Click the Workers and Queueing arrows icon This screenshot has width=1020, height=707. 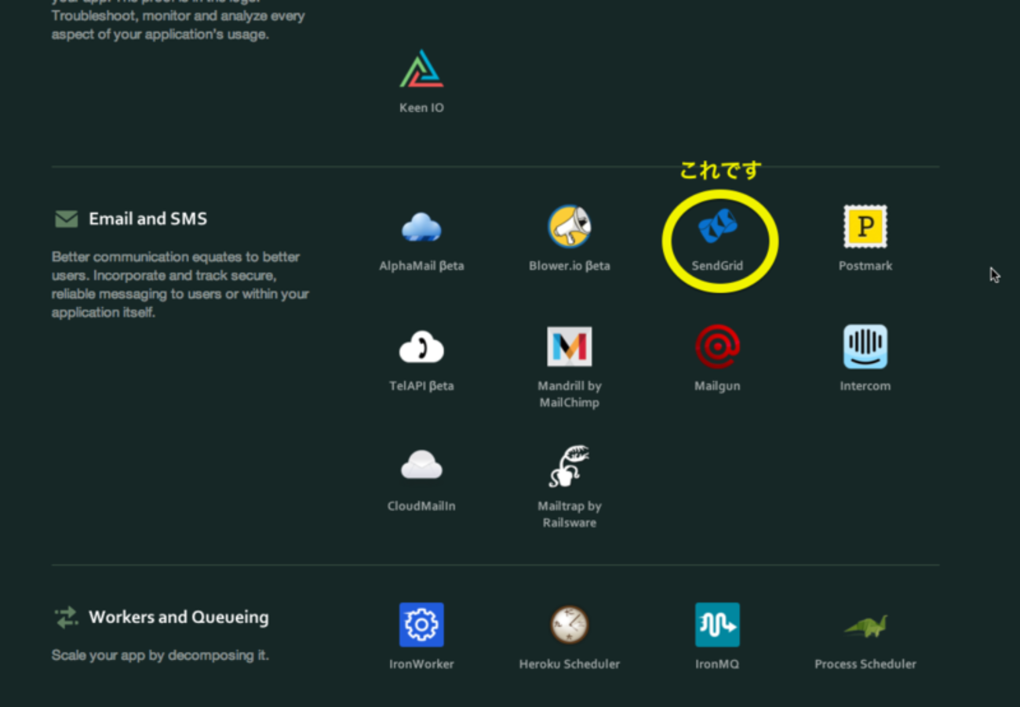click(x=67, y=617)
